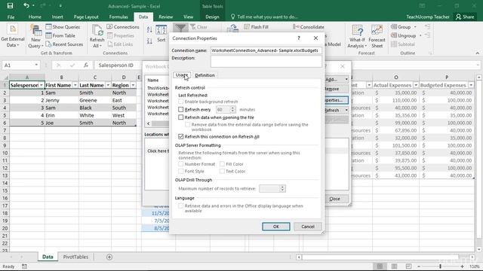
Task: Click the Group outline button
Action: tap(404, 27)
